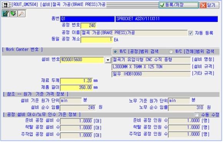Click the 착탈 공정 설비 수 field

(x=77, y=128)
